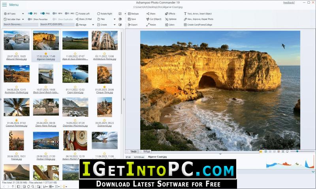Image resolution: width=316 pixels, height=189 pixels.
Task: Open Share / E-Mail option
Action: pos(84,19)
